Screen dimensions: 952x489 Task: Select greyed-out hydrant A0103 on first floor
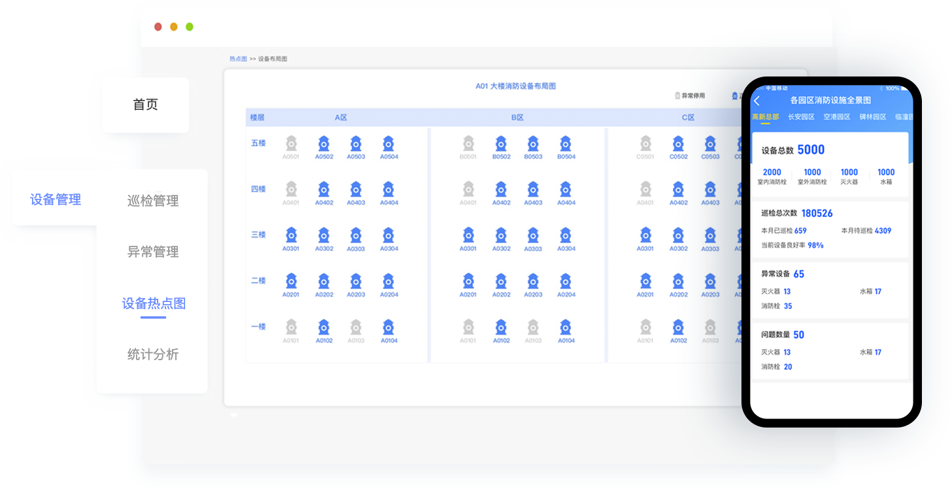[356, 328]
